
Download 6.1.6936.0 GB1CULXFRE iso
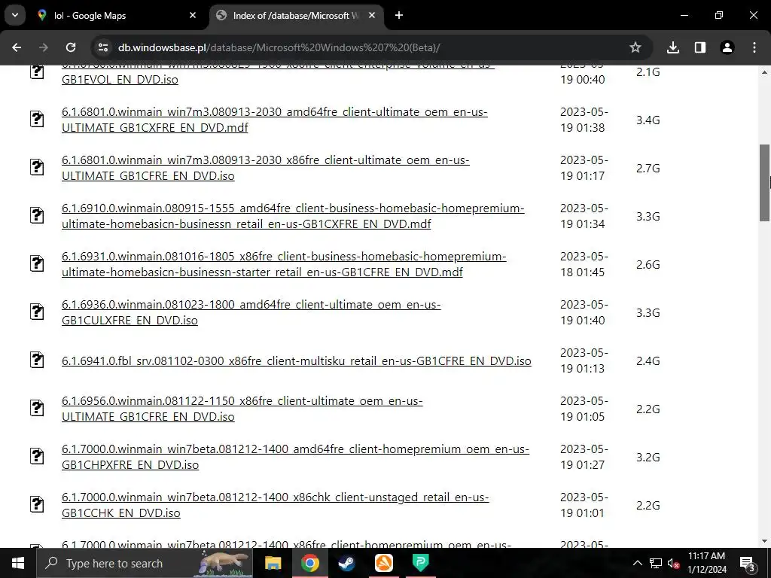(251, 312)
